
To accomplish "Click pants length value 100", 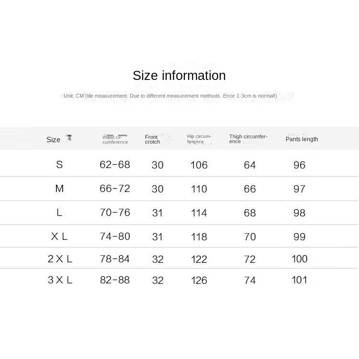I will (x=299, y=259).
